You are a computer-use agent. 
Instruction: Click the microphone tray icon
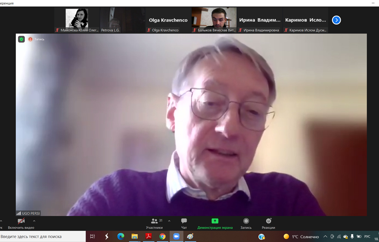[352, 237]
